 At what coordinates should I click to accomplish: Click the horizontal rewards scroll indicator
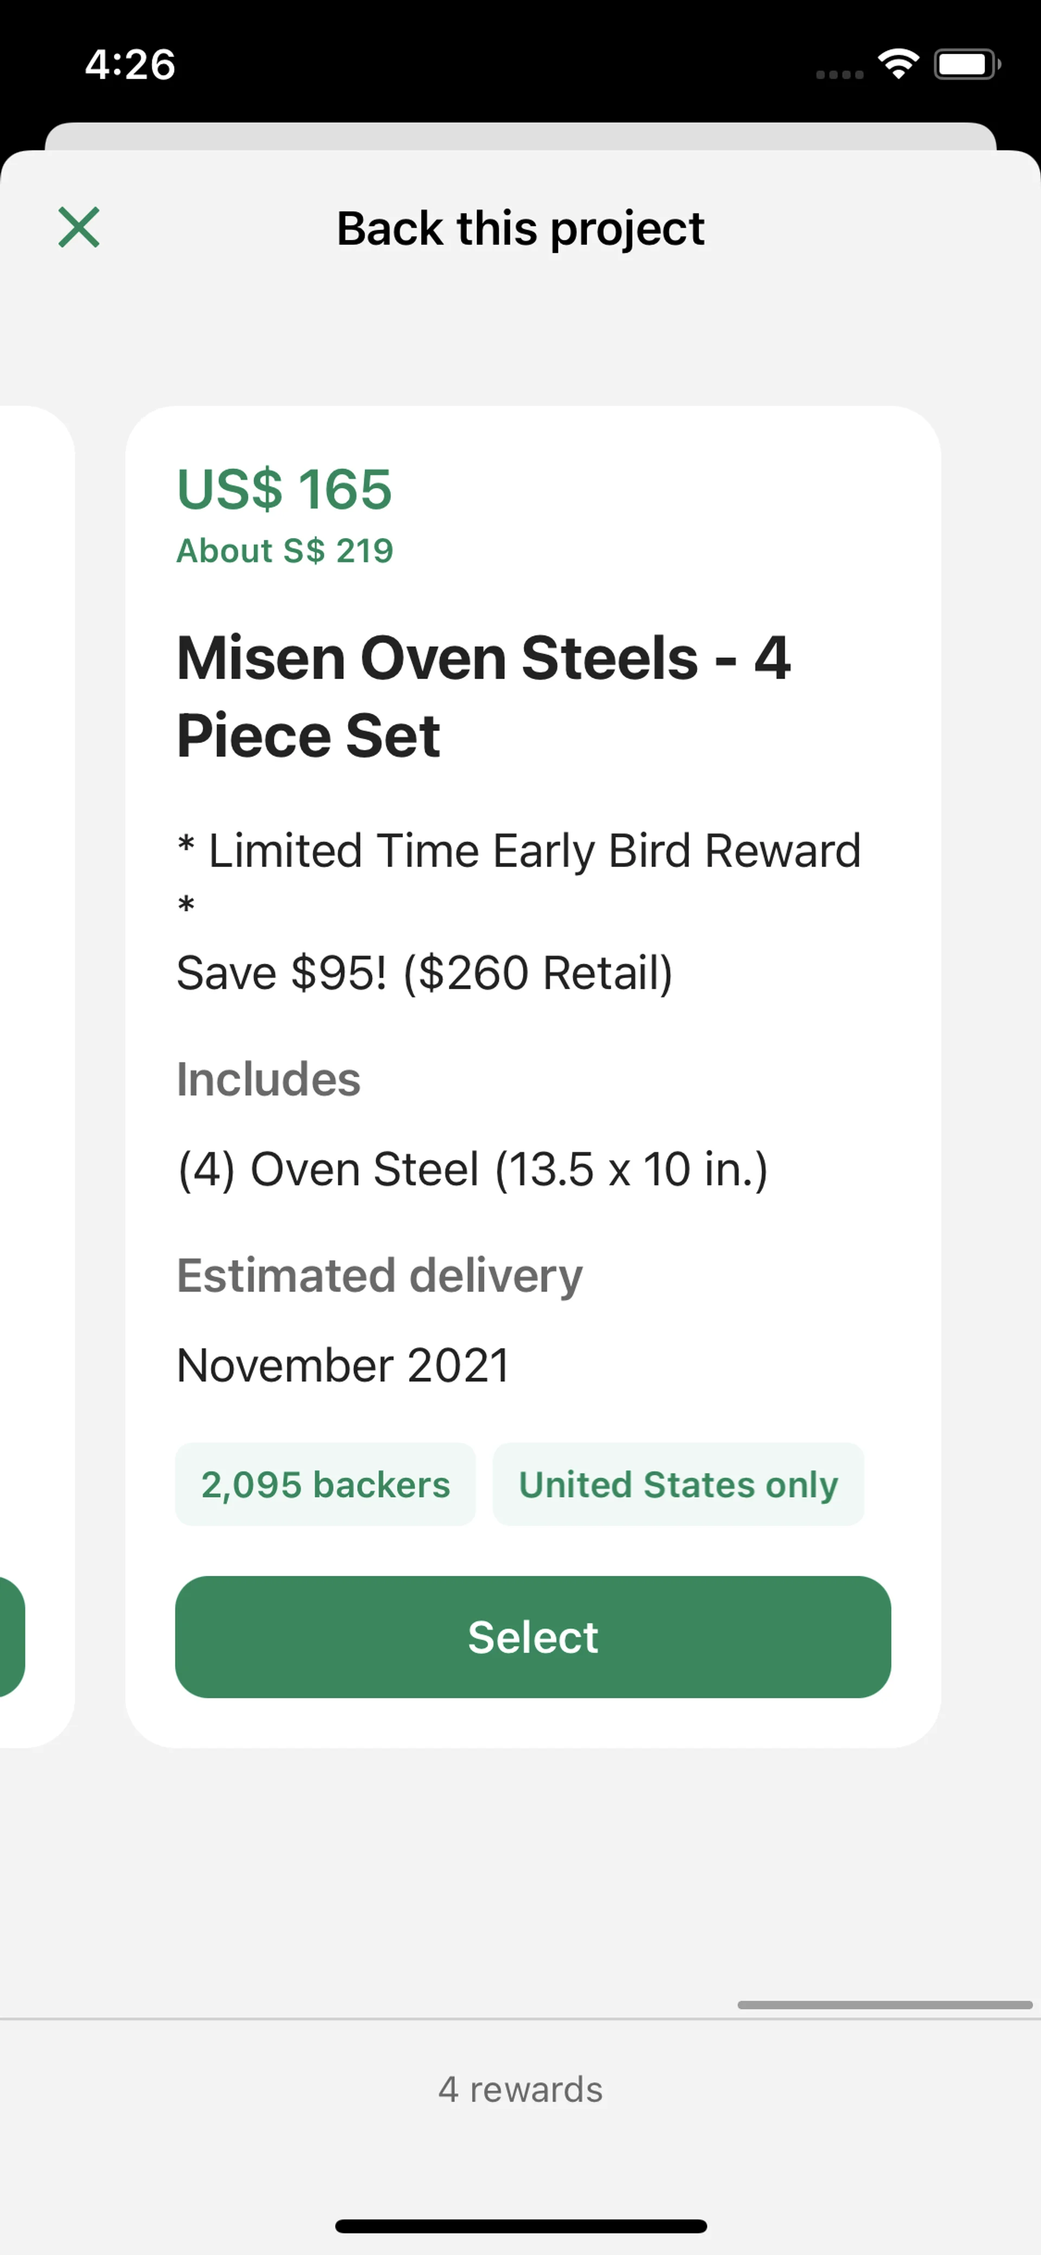coord(884,2004)
